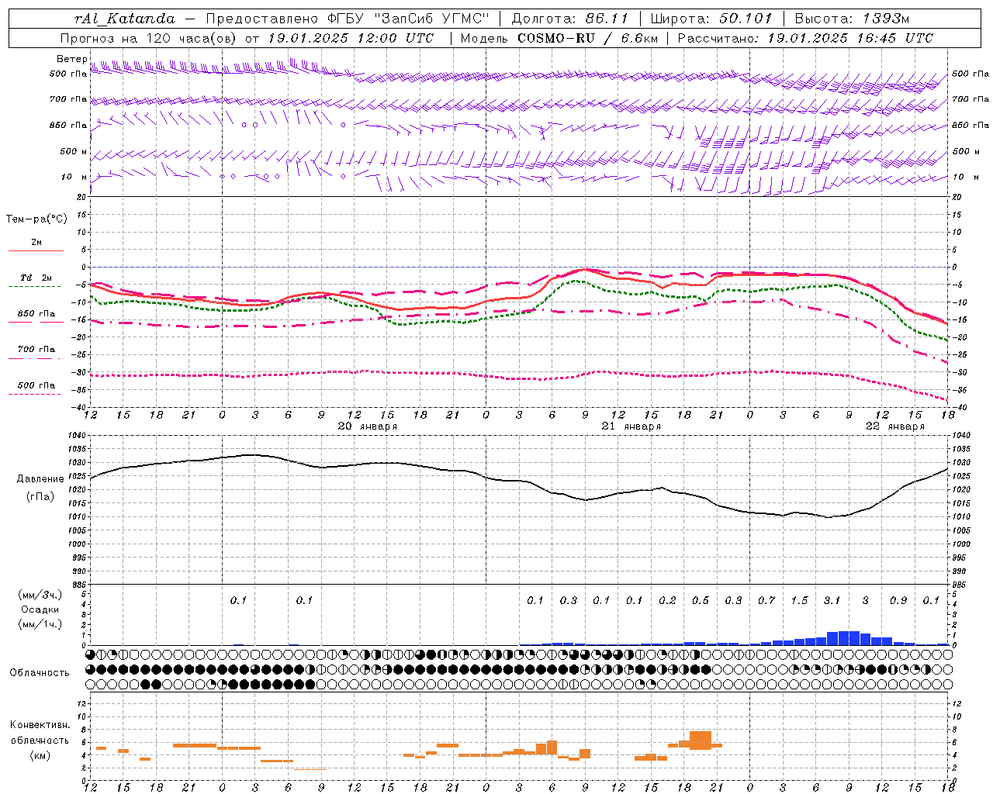The image size is (993, 794).
Task: Click the precipitation value '0.9'
Action: click(898, 601)
